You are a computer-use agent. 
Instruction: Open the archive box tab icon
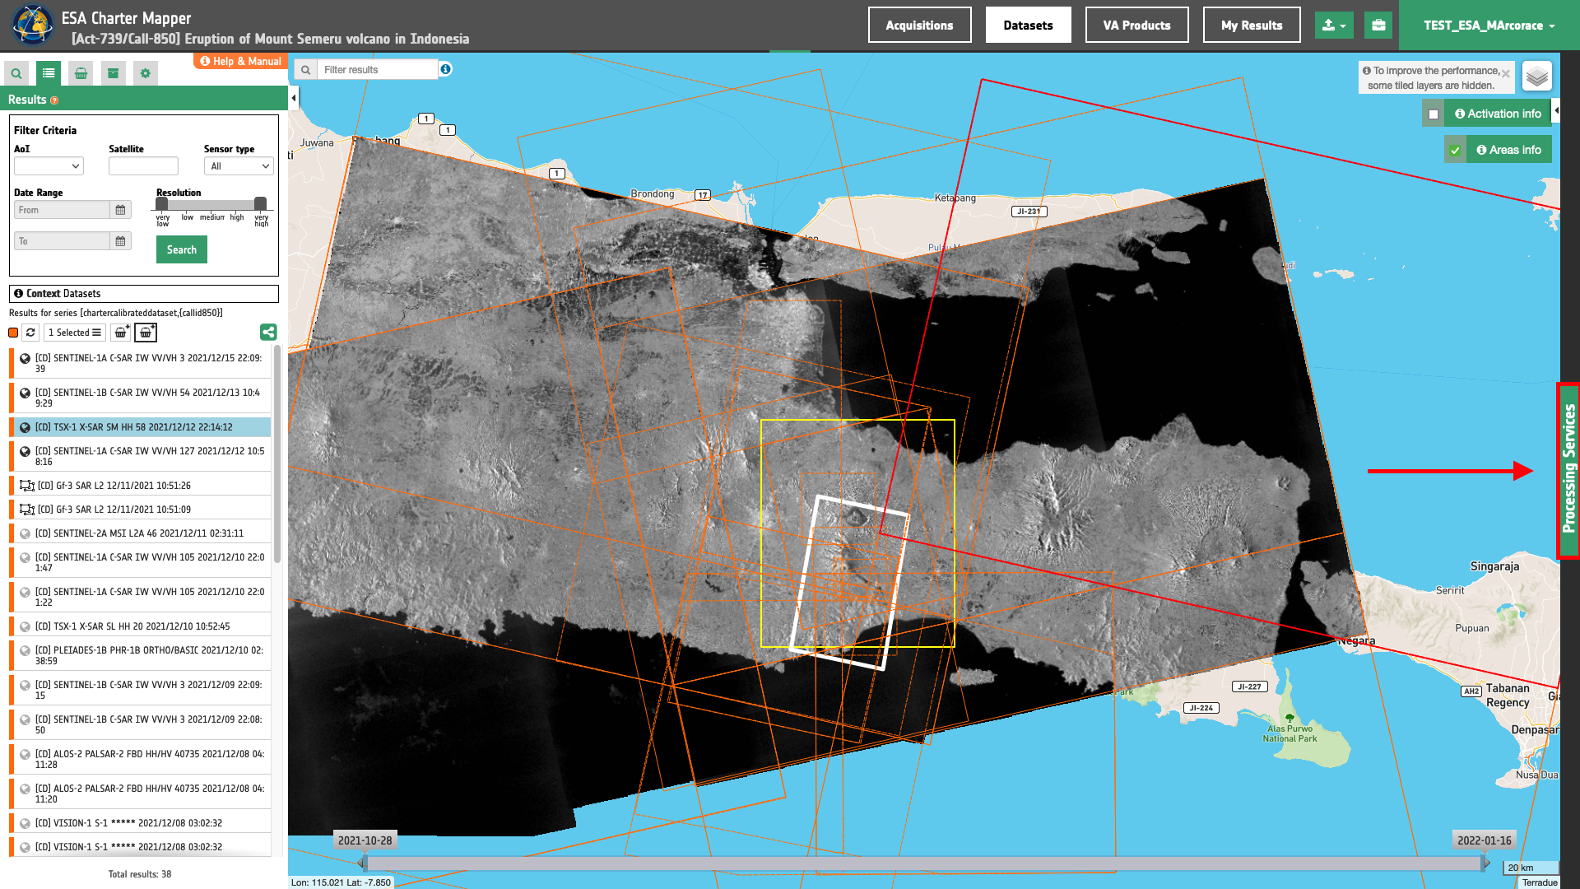pos(113,73)
